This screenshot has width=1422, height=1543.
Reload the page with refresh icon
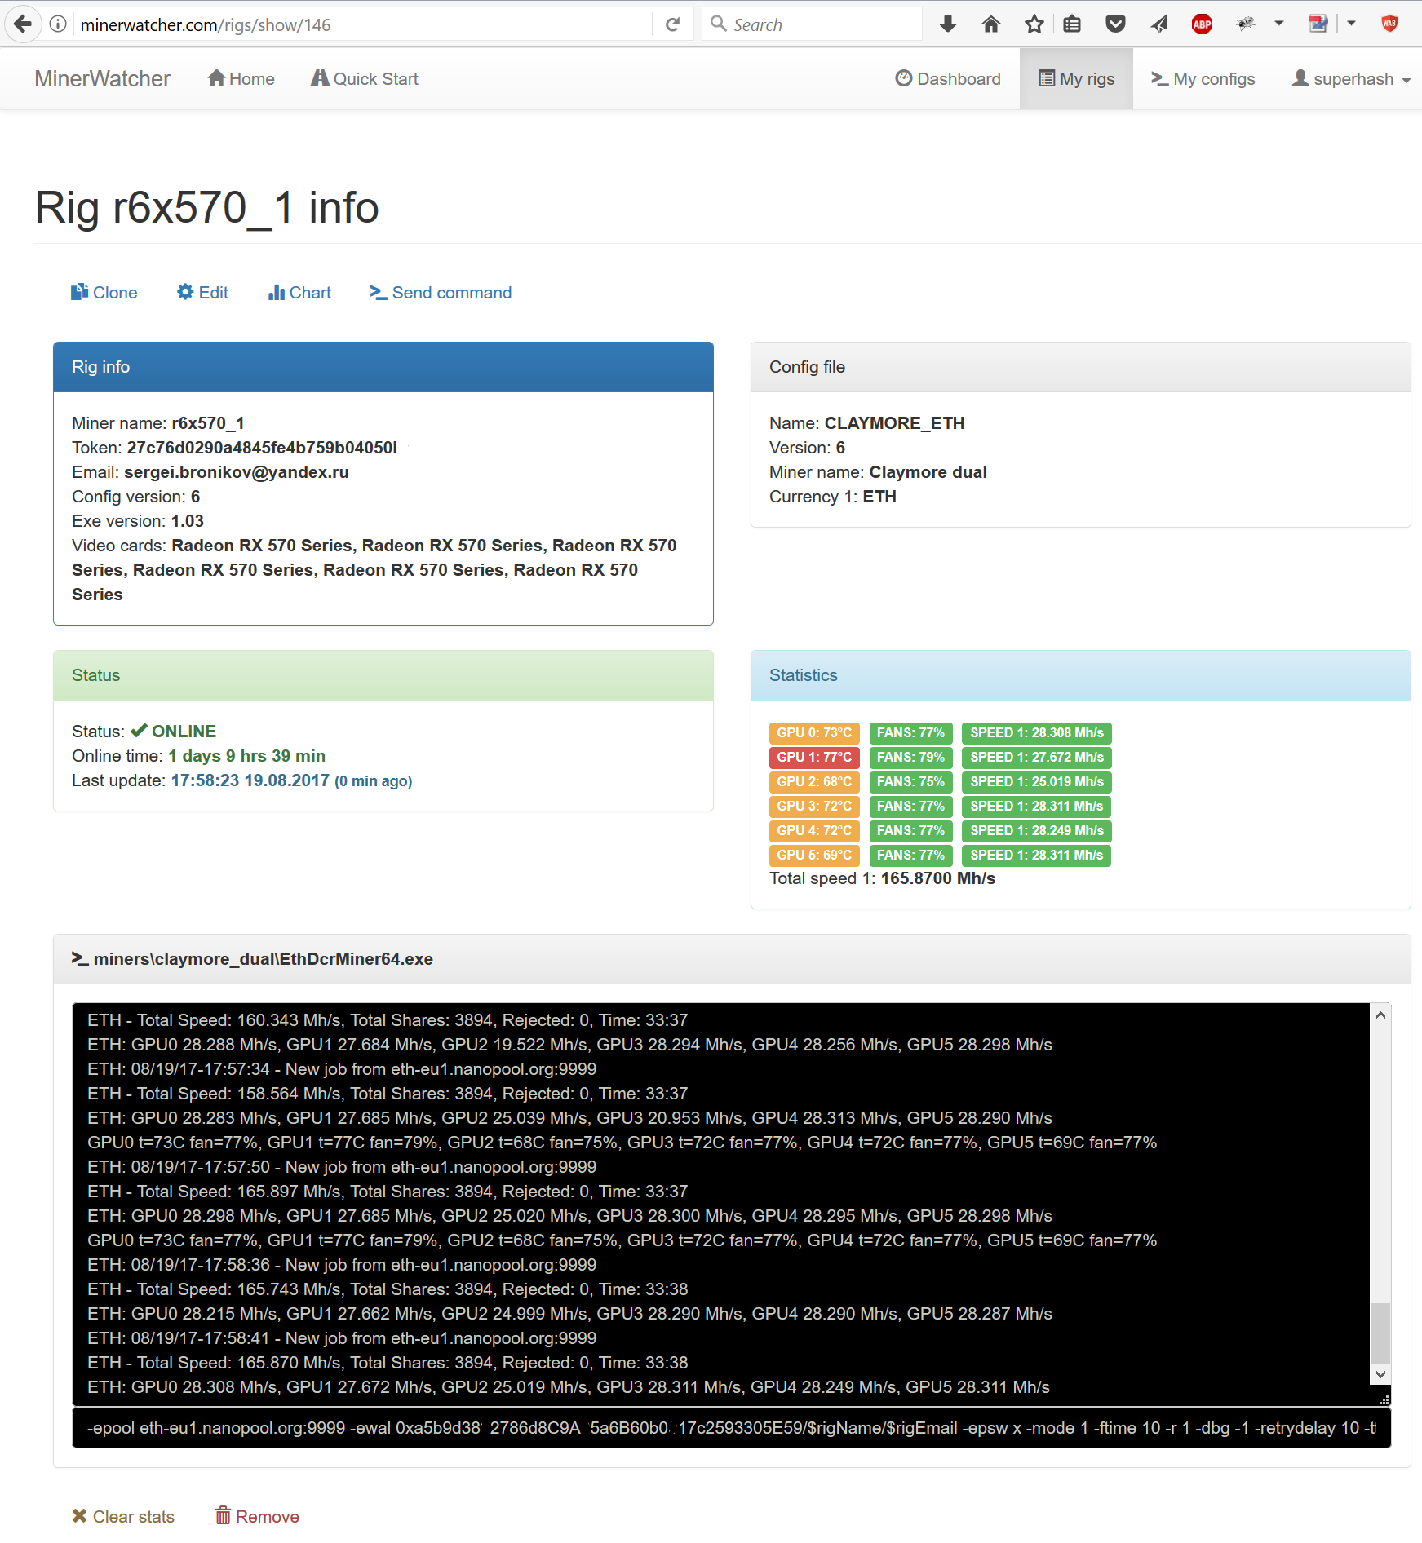(x=672, y=24)
